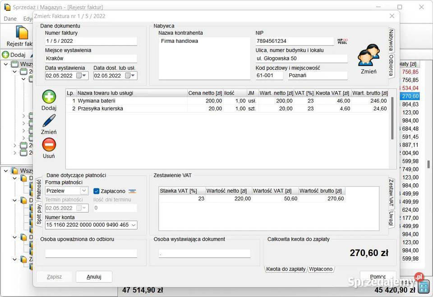Open the Data wystawienia date dropdown
Image resolution: width=433 pixels, height=297 pixels.
pyautogui.click(x=84, y=76)
